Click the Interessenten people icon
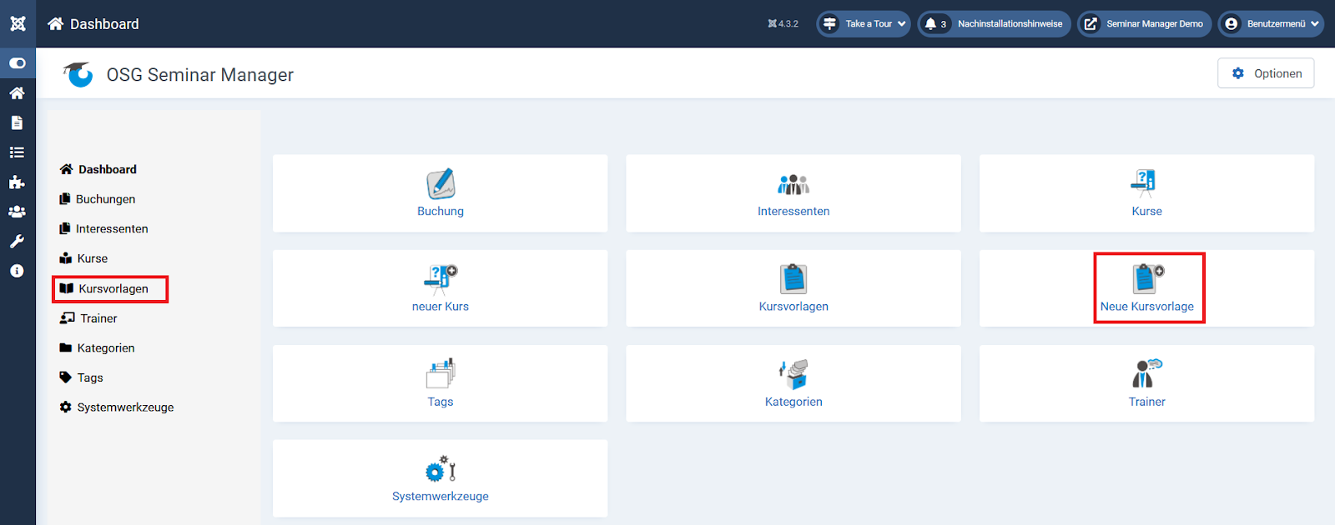The height and width of the screenshot is (525, 1335). [x=793, y=184]
